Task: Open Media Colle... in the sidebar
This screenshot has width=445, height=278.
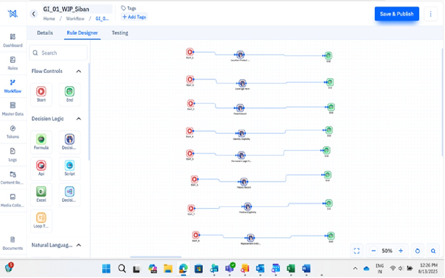Action: pyautogui.click(x=12, y=200)
